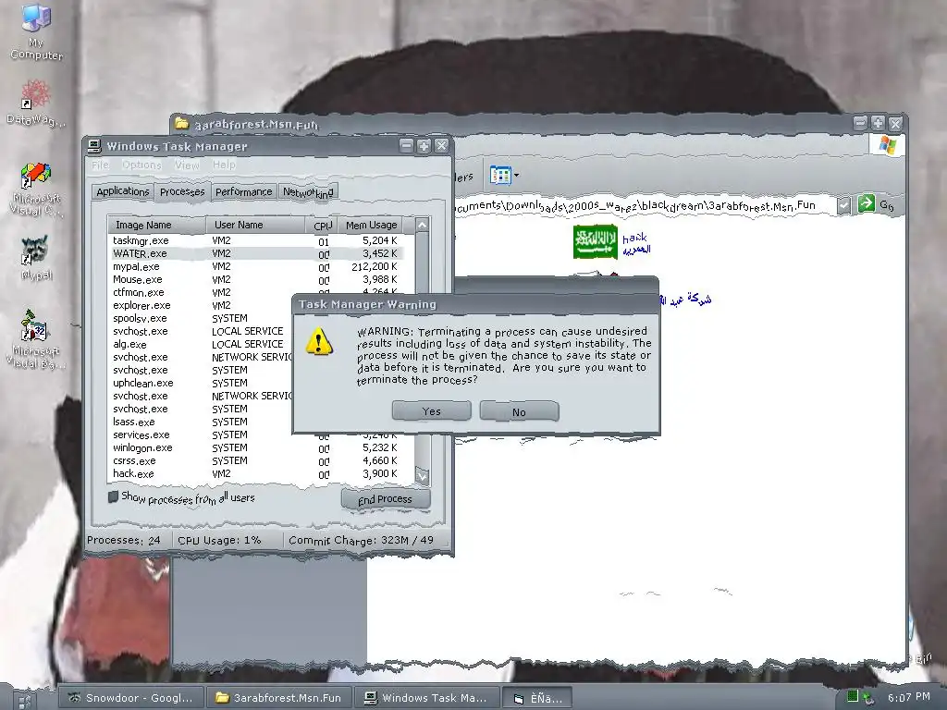Select the mypal.exe process row
The height and width of the screenshot is (710, 947).
tap(255, 266)
